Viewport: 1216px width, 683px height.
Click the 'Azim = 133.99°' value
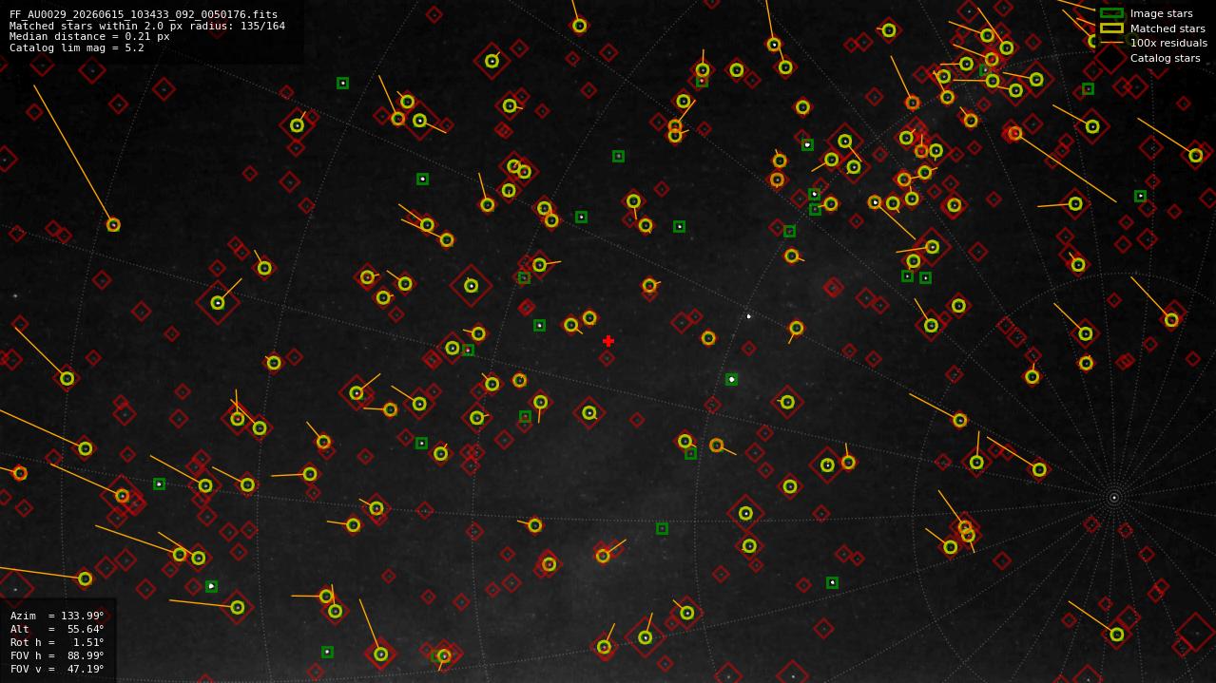click(57, 616)
